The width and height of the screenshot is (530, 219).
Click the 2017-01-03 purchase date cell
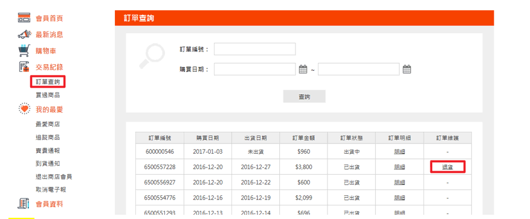pos(208,152)
